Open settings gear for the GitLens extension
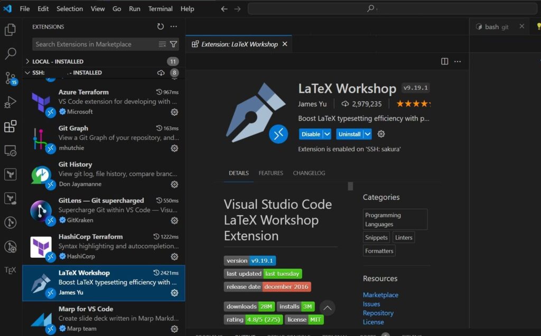This screenshot has width=541, height=336. (175, 220)
